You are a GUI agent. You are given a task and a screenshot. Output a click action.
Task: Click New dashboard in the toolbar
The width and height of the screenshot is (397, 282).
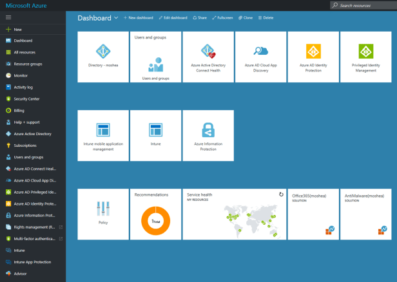[139, 18]
